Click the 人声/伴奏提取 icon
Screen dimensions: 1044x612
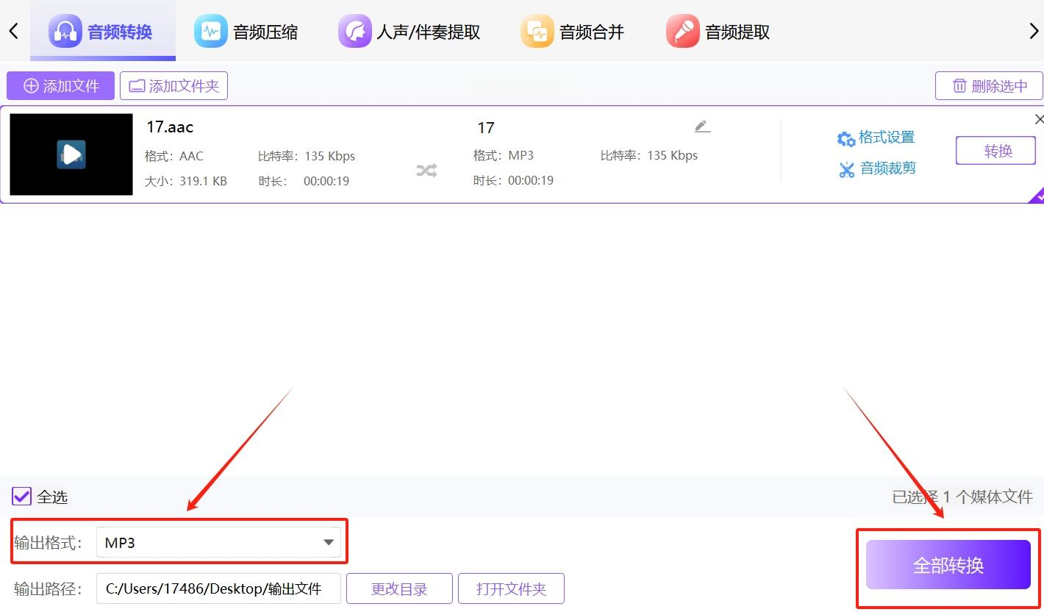pos(355,32)
